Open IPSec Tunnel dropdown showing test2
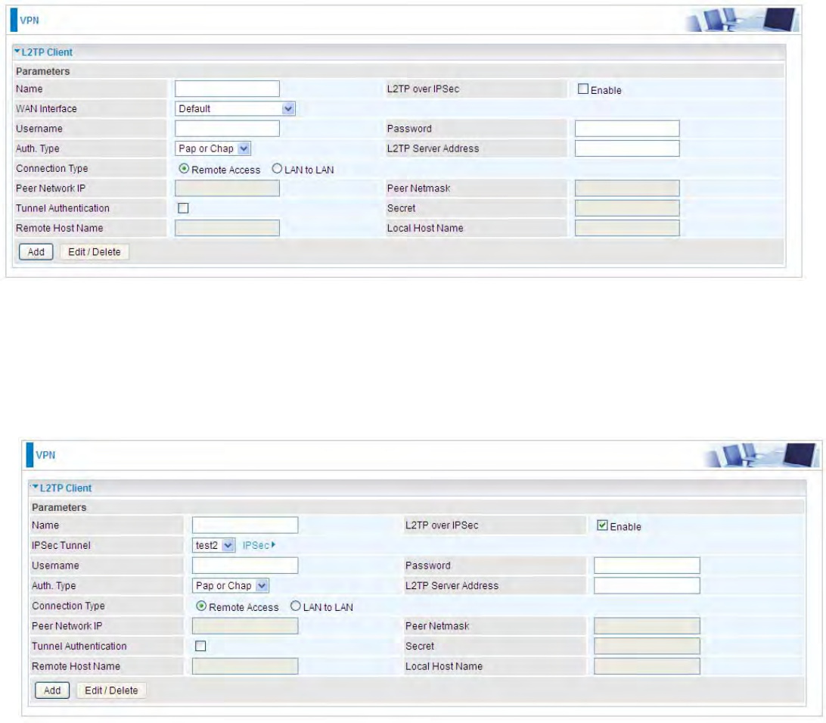826x723 pixels. [213, 545]
